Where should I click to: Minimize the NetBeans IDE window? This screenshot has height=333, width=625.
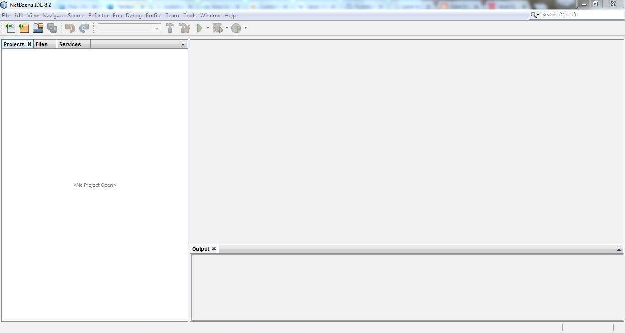583,4
